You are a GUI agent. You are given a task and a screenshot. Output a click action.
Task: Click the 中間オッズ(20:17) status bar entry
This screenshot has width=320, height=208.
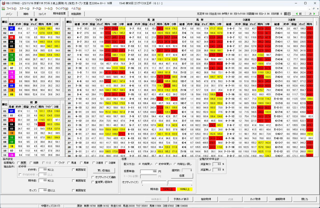(x=50, y=206)
